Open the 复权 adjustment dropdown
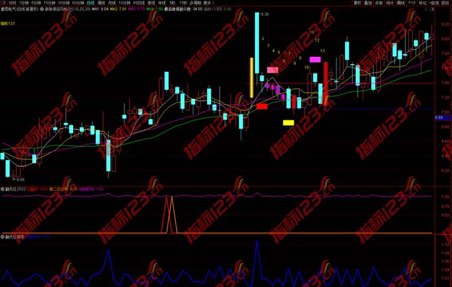The width and height of the screenshot is (452, 287). click(358, 2)
